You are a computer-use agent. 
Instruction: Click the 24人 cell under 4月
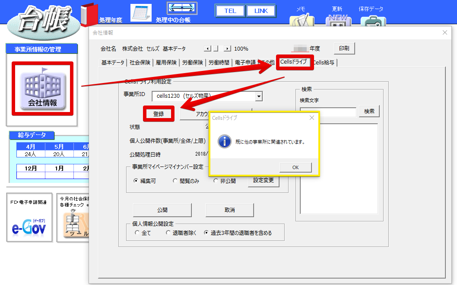(31, 154)
